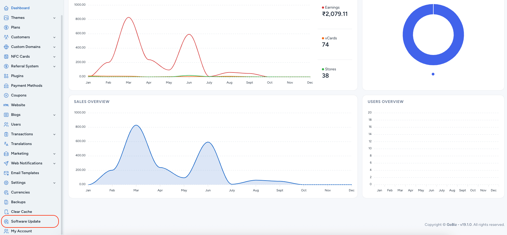Screen dimensions: 507x235
Task: Open the Users menu item
Action: [30, 125]
